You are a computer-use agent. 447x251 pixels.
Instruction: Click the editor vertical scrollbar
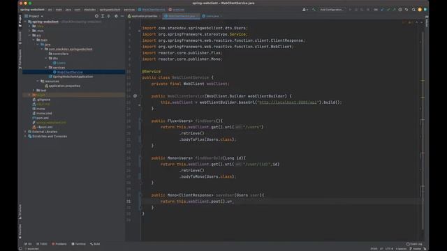coord(423,131)
